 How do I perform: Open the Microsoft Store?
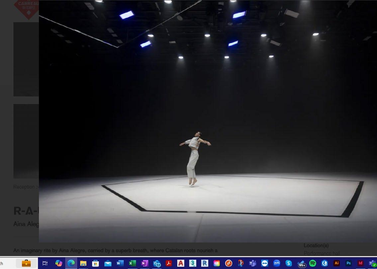(x=96, y=263)
